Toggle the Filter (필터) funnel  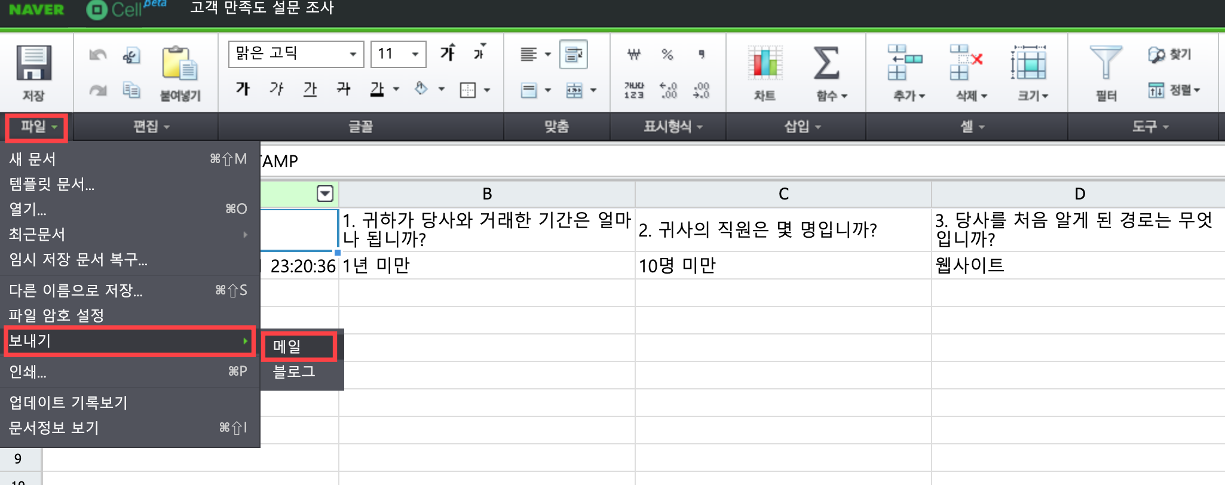pyautogui.click(x=1106, y=62)
